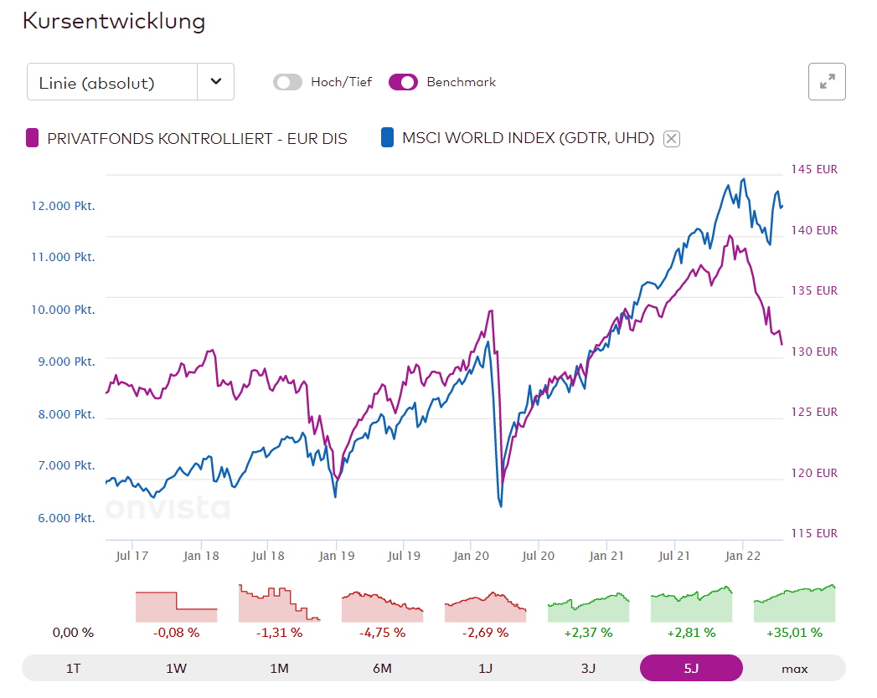Click the dropdown chevron arrow
This screenshot has height=698, width=877.
click(216, 82)
